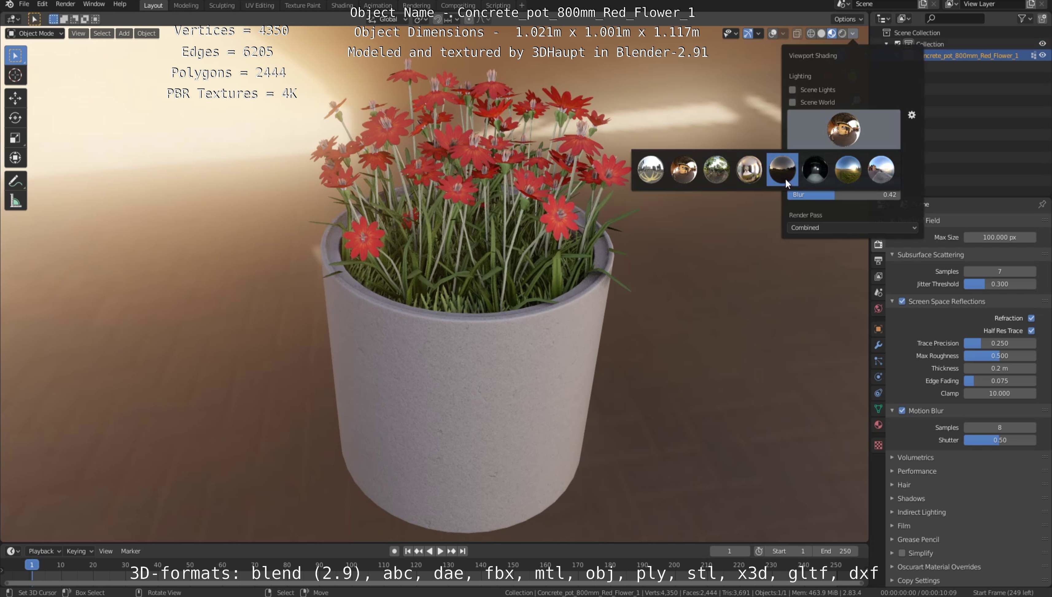The height and width of the screenshot is (597, 1052).
Task: Open the Texture properties tab
Action: [x=878, y=445]
